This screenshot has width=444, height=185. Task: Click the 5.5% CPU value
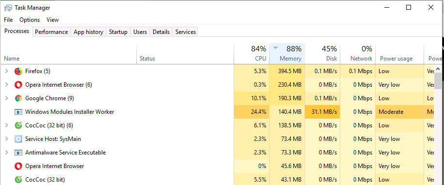260,180
